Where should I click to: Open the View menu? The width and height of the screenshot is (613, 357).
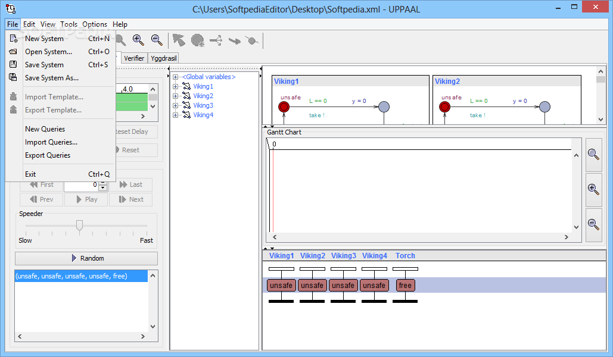(48, 24)
